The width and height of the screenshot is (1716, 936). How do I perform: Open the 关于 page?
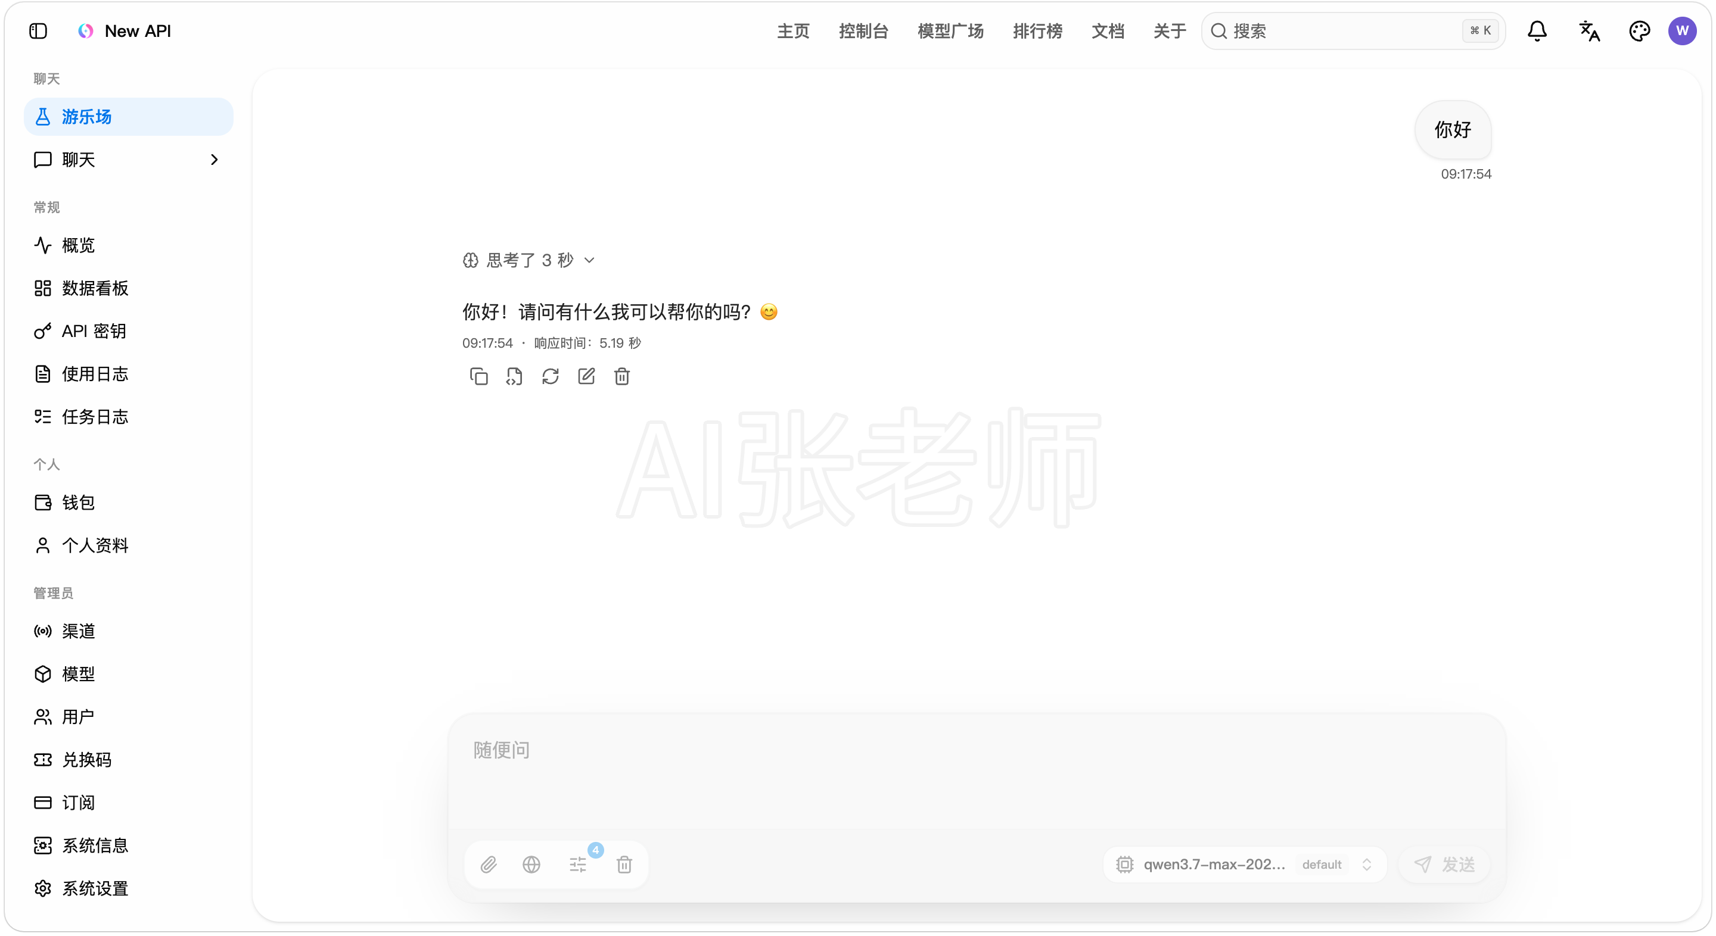point(1170,30)
